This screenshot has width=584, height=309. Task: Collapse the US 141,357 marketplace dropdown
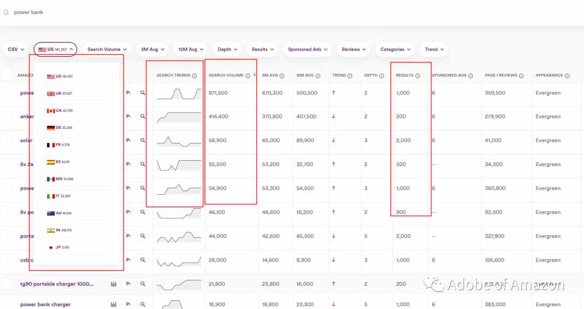click(x=55, y=50)
